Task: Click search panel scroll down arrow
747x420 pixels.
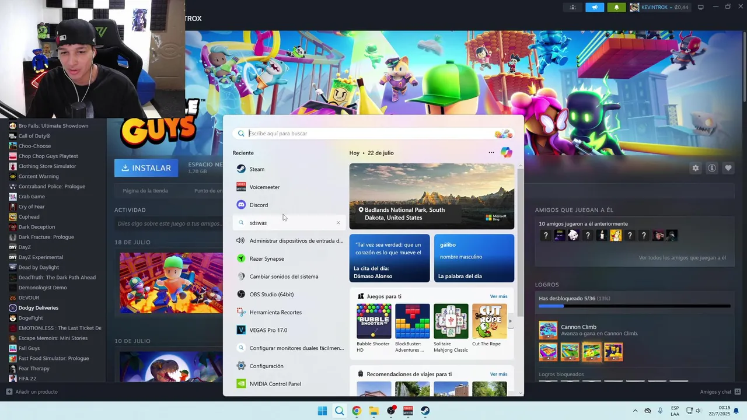Action: (x=521, y=393)
